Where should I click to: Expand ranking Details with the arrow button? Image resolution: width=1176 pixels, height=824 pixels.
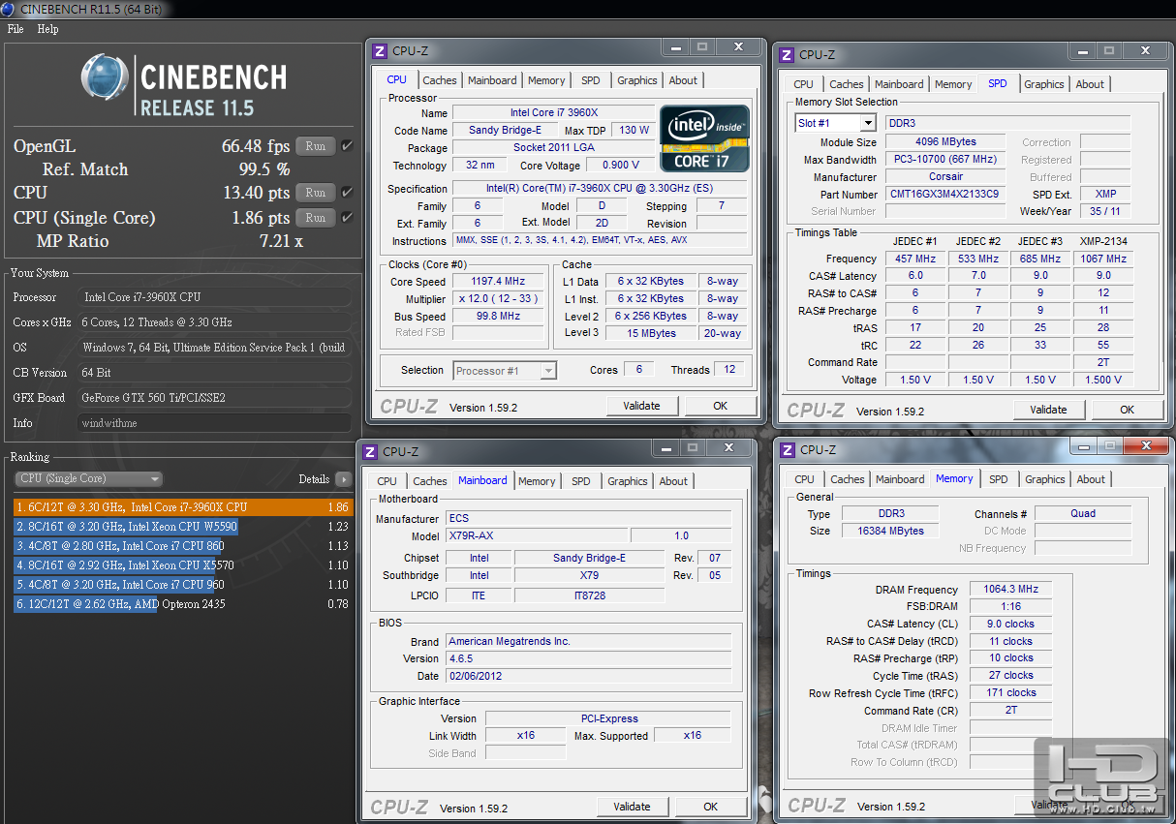click(x=343, y=479)
